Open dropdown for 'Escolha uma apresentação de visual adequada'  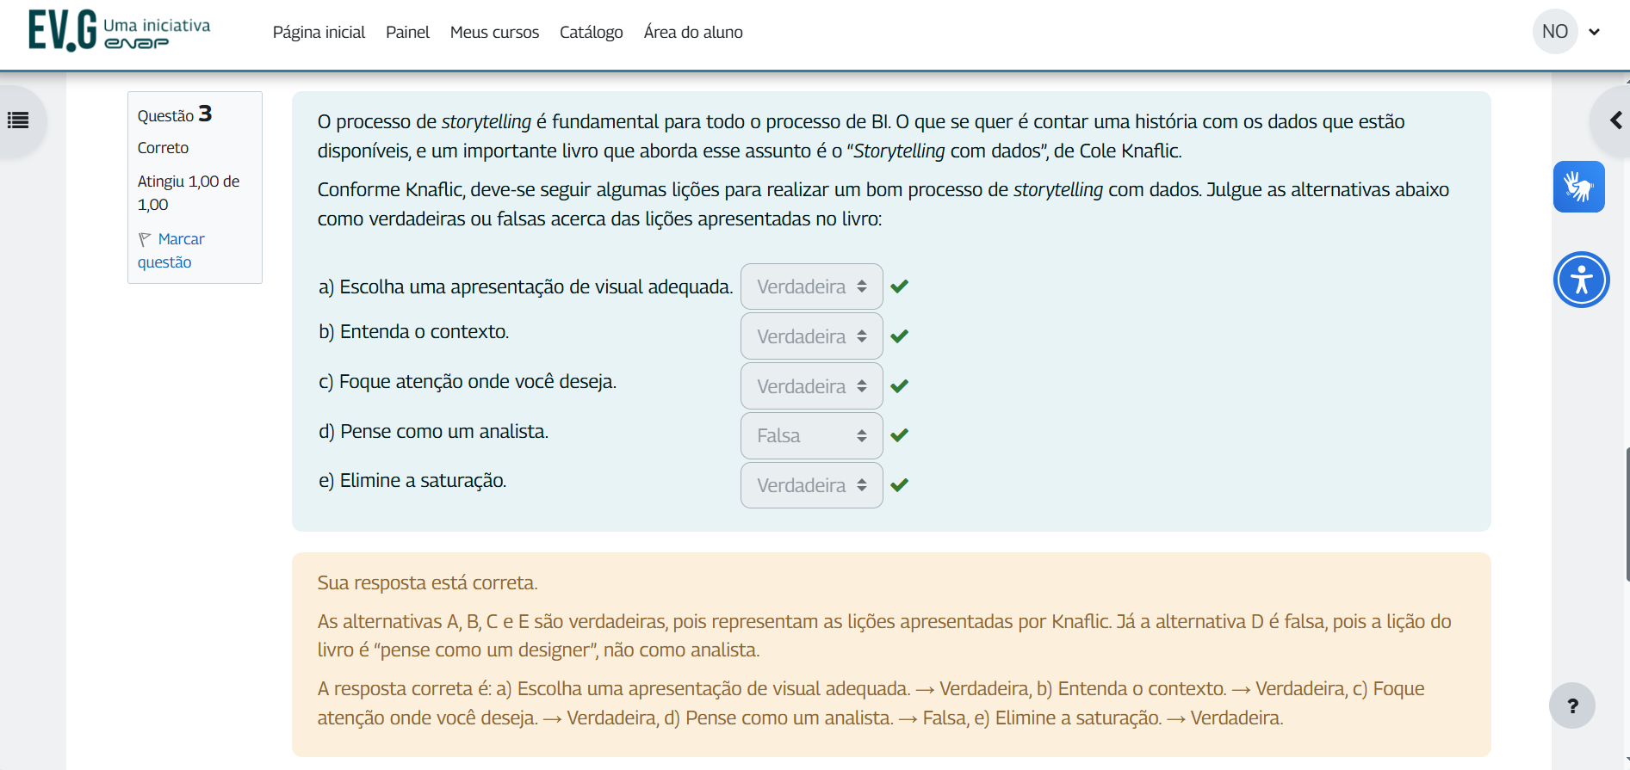(x=810, y=286)
